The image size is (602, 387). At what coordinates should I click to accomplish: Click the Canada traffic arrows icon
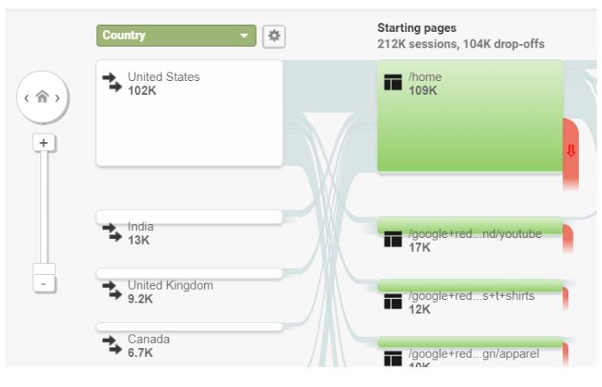point(112,345)
